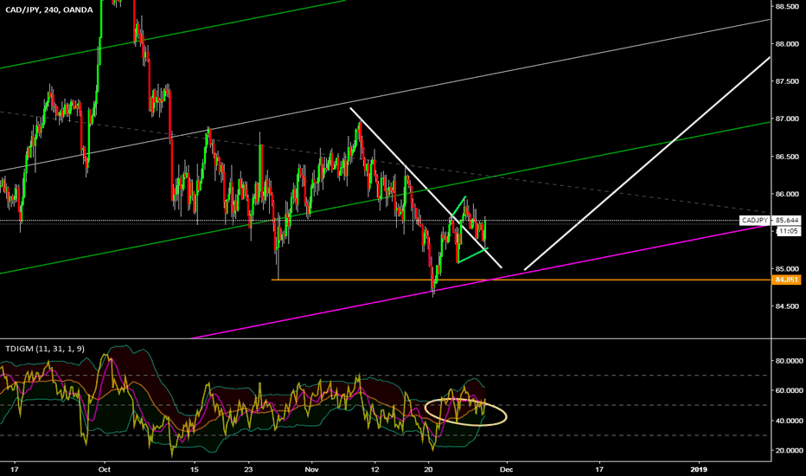Click the 87.000 price axis value

click(787, 119)
